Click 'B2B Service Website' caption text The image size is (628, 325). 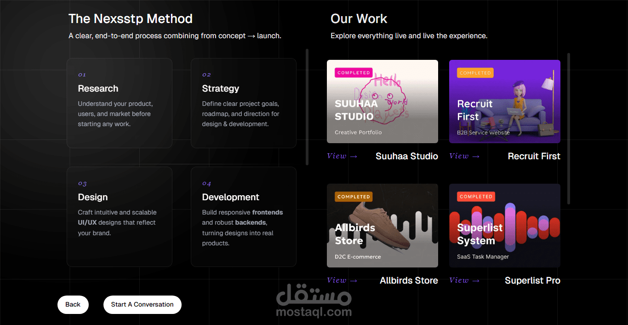(483, 133)
